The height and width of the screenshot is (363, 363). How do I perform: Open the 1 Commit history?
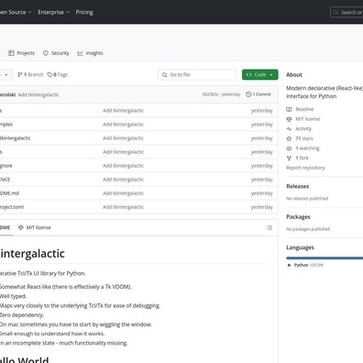coord(258,94)
